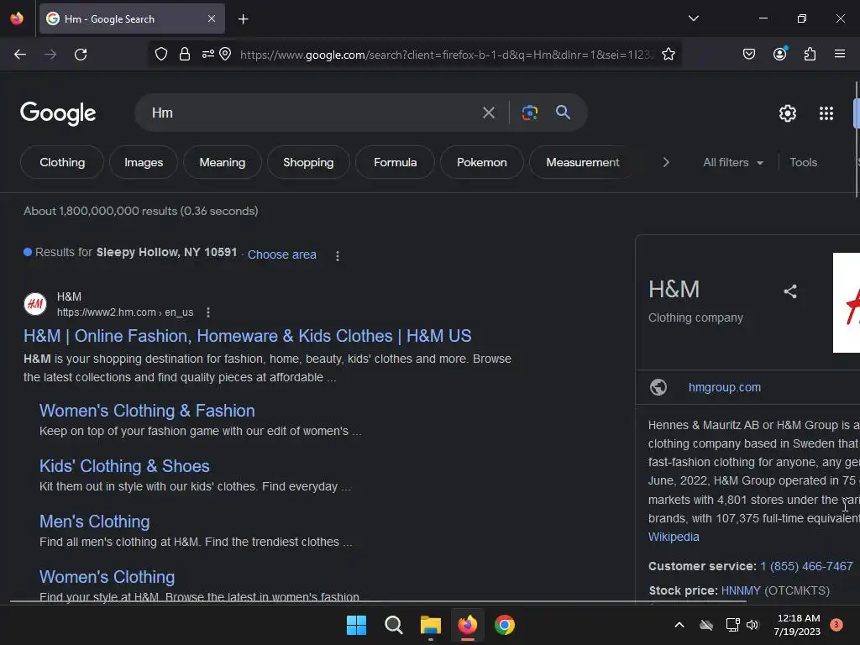Open the Windows Start menu
Image resolution: width=860 pixels, height=645 pixels.
356,625
